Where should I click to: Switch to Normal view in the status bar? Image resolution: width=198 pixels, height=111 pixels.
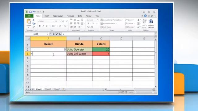(120, 92)
